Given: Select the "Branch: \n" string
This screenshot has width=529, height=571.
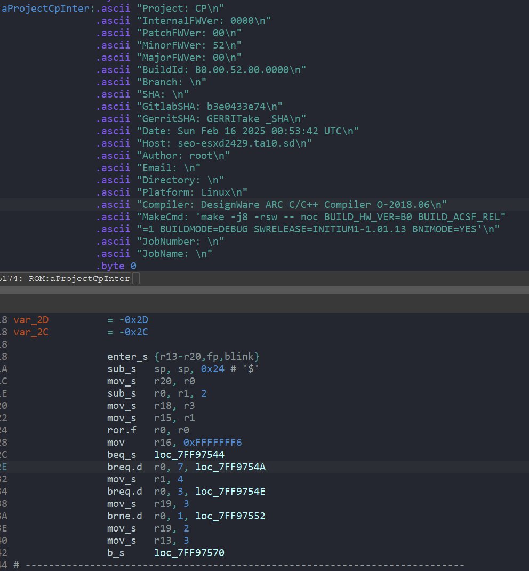Looking at the screenshot, I should tap(171, 82).
